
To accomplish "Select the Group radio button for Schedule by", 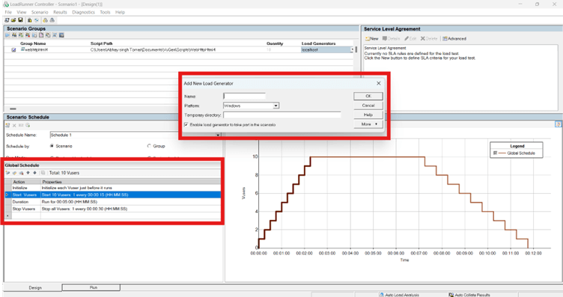I will [x=149, y=146].
